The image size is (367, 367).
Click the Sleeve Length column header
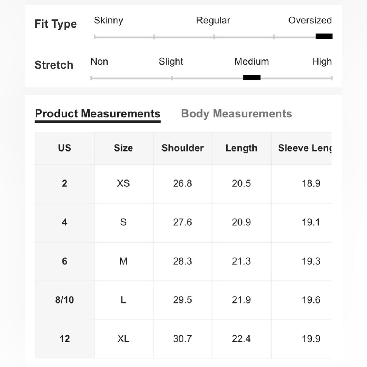[304, 148]
